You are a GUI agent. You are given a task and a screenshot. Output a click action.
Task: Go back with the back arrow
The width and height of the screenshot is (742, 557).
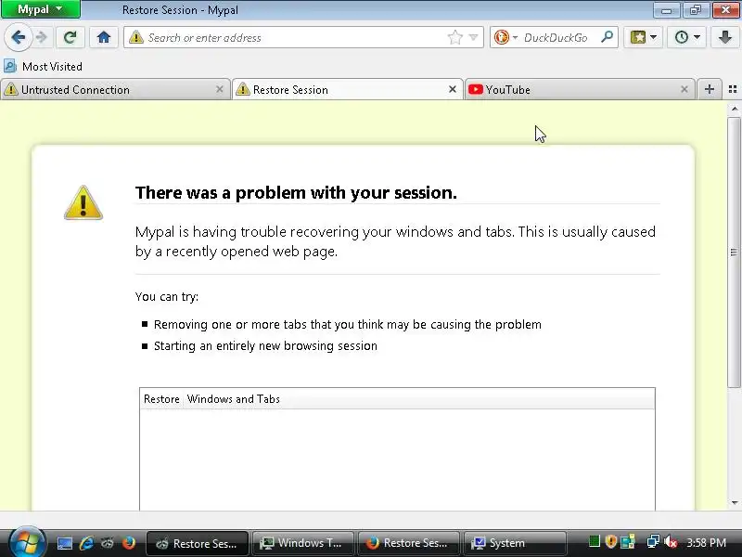tap(18, 37)
